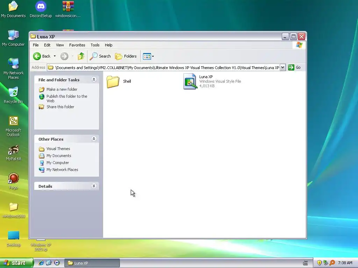Image resolution: width=358 pixels, height=268 pixels.
Task: Open the View menu
Action: pyautogui.click(x=60, y=45)
